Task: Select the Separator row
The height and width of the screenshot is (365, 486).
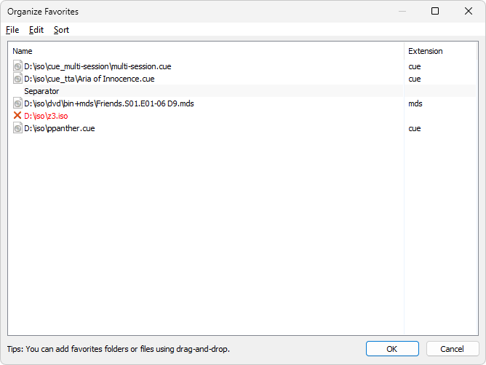Action: [x=41, y=91]
